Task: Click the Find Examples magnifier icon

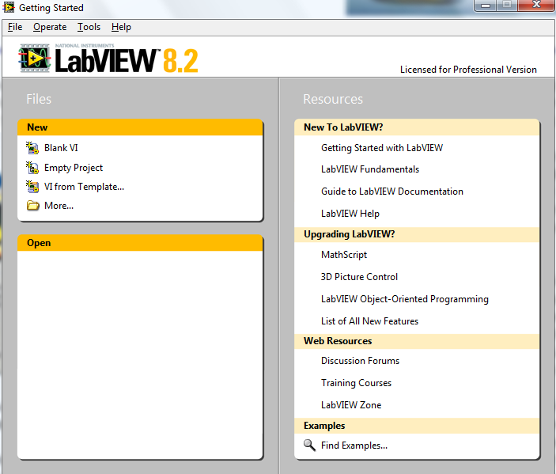Action: [309, 446]
